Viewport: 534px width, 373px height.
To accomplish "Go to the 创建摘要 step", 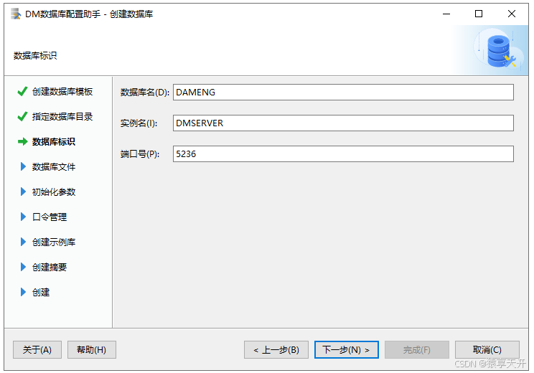I will tap(50, 267).
